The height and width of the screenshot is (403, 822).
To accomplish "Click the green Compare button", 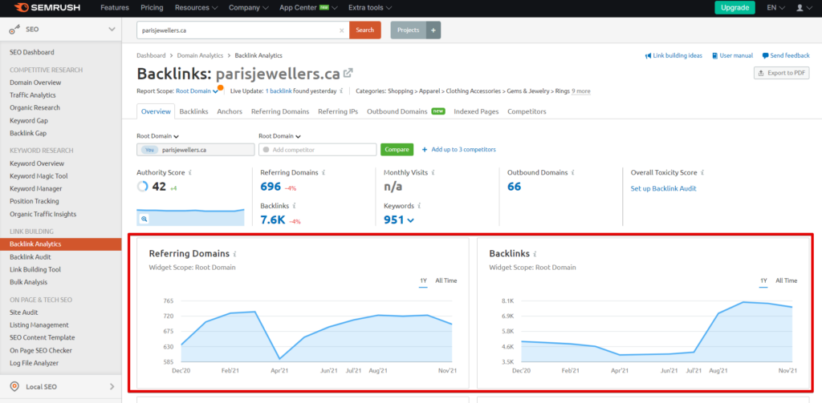I will click(397, 150).
